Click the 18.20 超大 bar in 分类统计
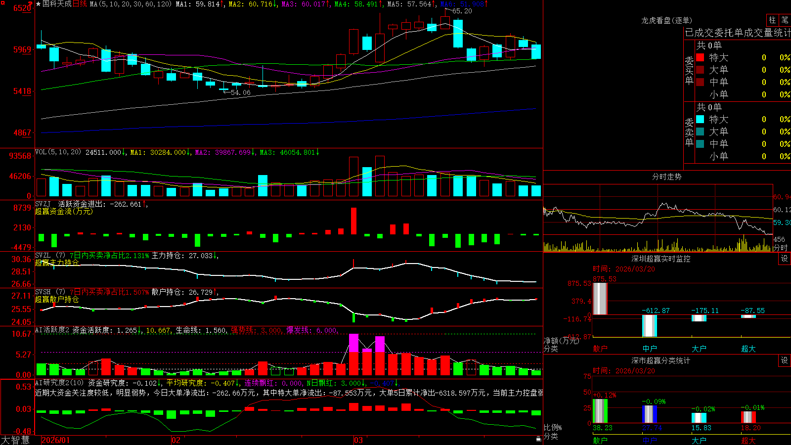The image size is (791, 445). [x=748, y=417]
